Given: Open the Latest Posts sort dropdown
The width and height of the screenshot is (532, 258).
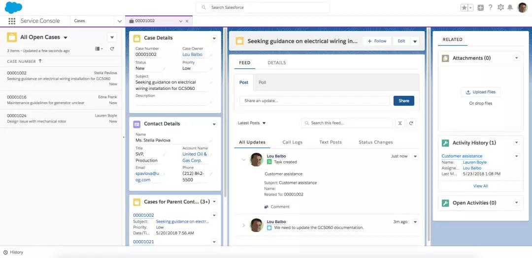Looking at the screenshot, I should 252,123.
